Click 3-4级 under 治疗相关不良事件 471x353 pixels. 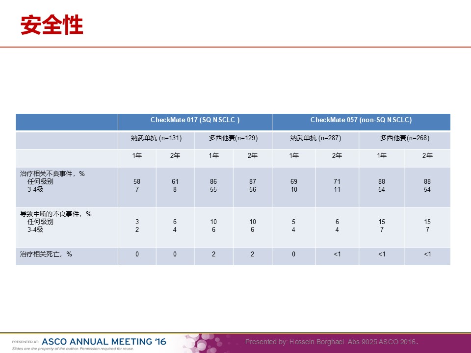tap(35, 189)
